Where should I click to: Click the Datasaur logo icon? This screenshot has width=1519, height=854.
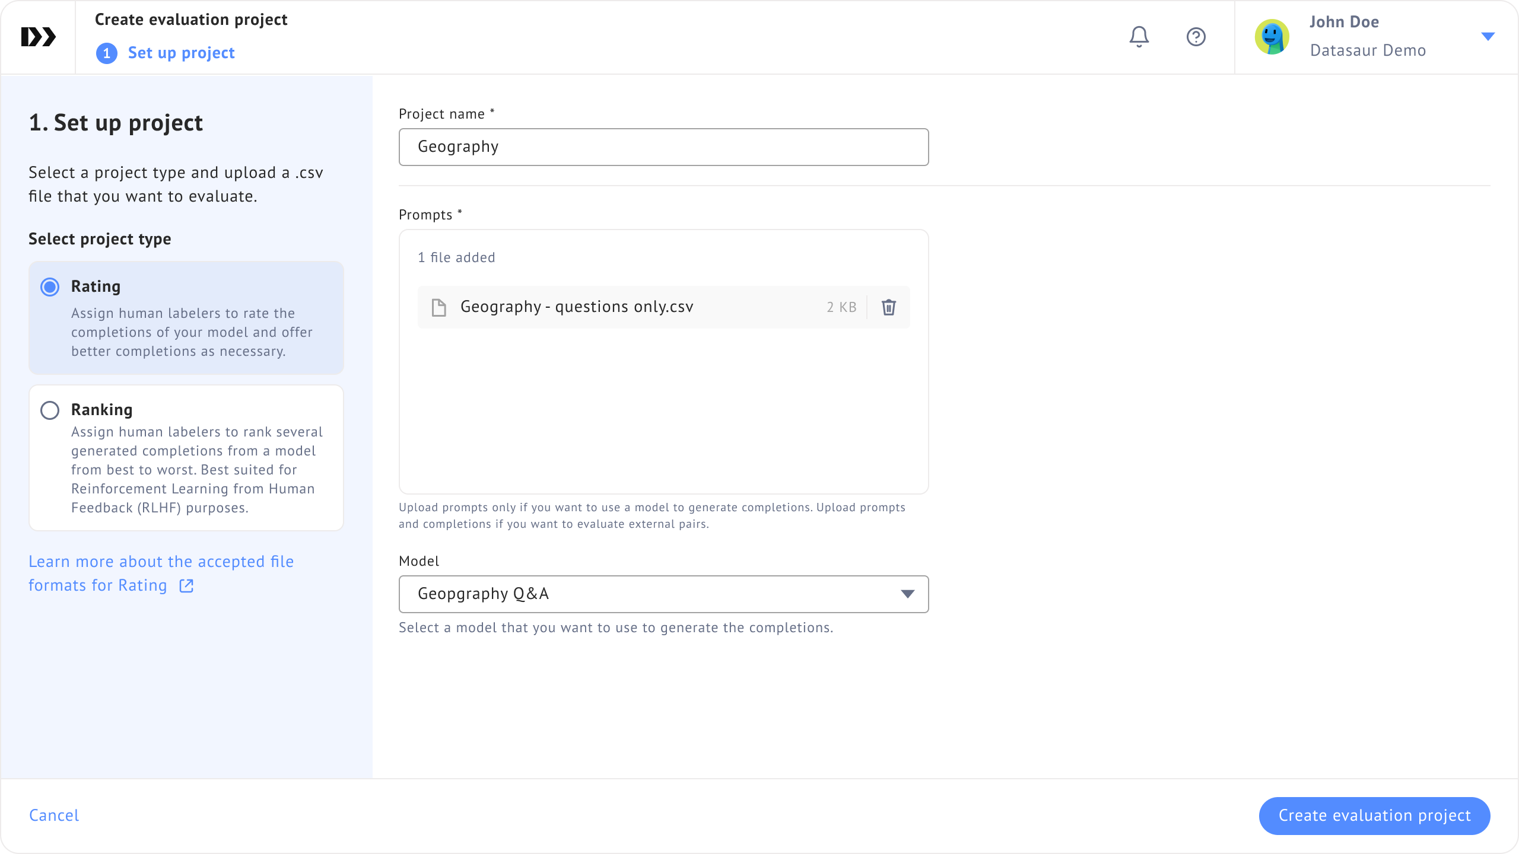(x=38, y=37)
